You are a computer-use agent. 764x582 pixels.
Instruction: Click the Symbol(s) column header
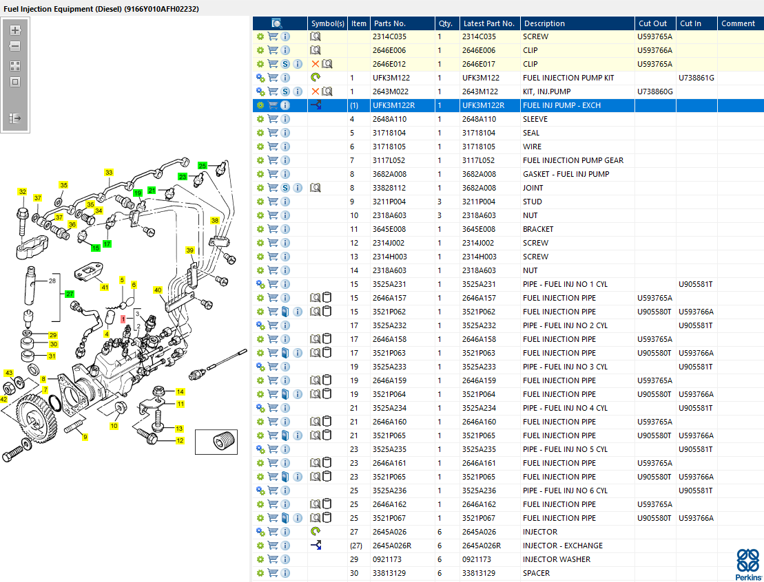pyautogui.click(x=328, y=23)
